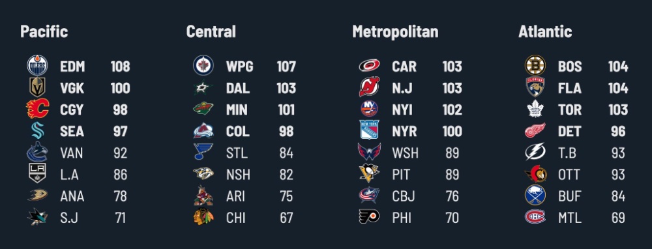The width and height of the screenshot is (652, 249).
Task: Click the Metropolitan division heading
Action: click(395, 31)
